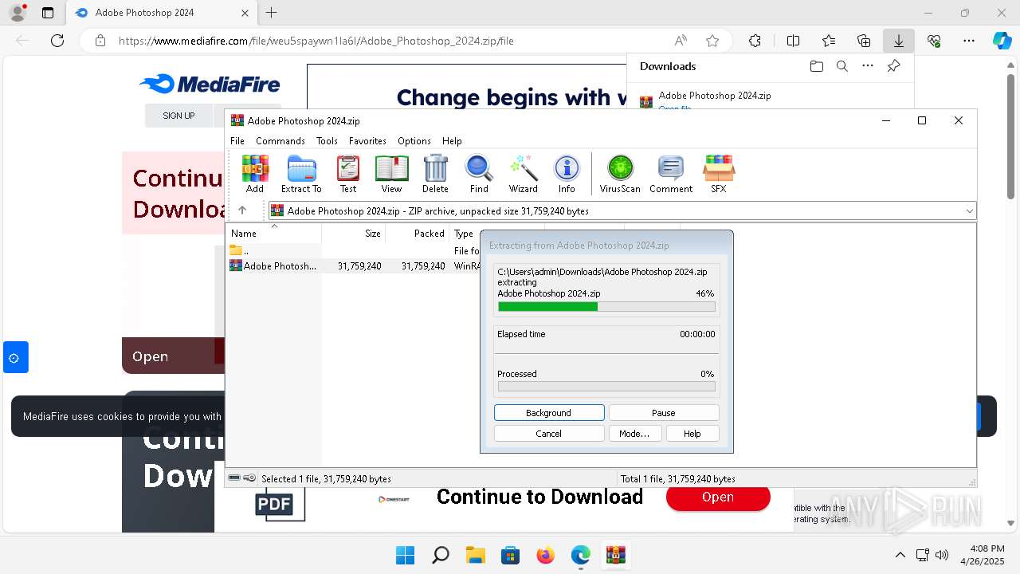Click the Processed total progress bar
Viewport: 1020px width, 574px height.
point(606,387)
